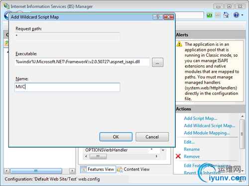Click the handler list horizontal scroll left arrow

[86, 156]
